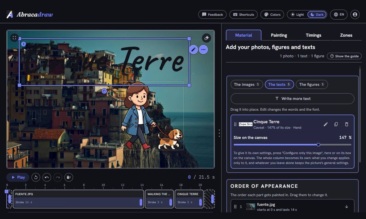Edit the selected text box with the pencil
Viewport: 366px width, 219px height.
(x=193, y=50)
